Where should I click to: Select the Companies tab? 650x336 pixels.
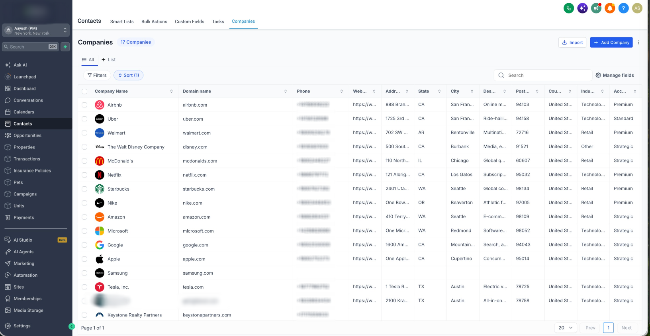243,21
